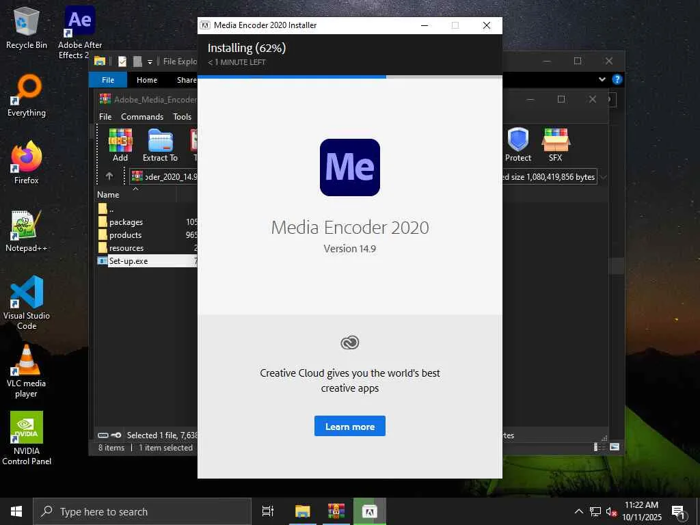Viewport: 700px width, 525px height.
Task: Open WinRAR's Tools menu
Action: [x=182, y=116]
